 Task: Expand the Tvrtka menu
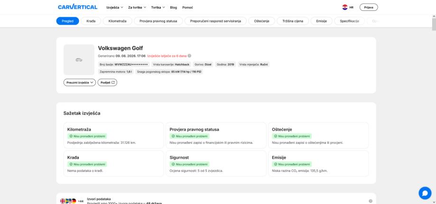pyautogui.click(x=158, y=8)
